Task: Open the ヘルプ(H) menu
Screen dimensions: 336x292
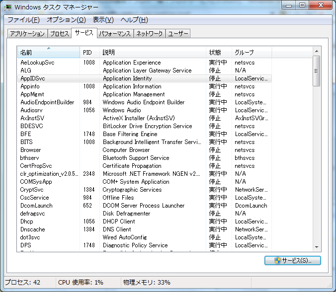Action: pyautogui.click(x=134, y=20)
